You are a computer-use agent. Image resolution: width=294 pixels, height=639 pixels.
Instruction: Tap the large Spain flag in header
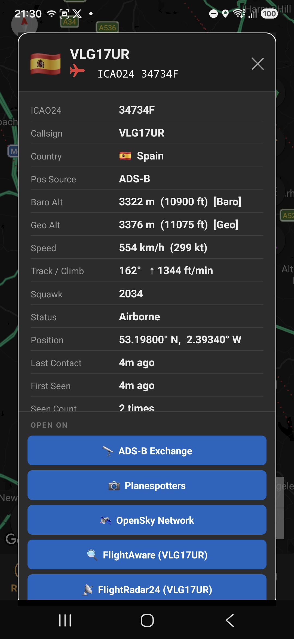coord(45,64)
